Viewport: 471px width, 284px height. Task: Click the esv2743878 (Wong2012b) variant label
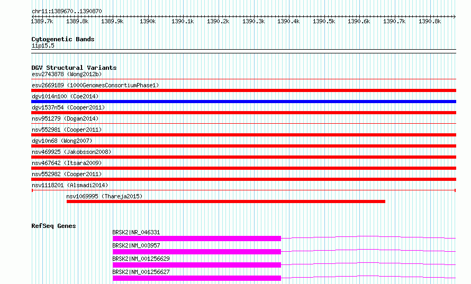click(x=67, y=74)
